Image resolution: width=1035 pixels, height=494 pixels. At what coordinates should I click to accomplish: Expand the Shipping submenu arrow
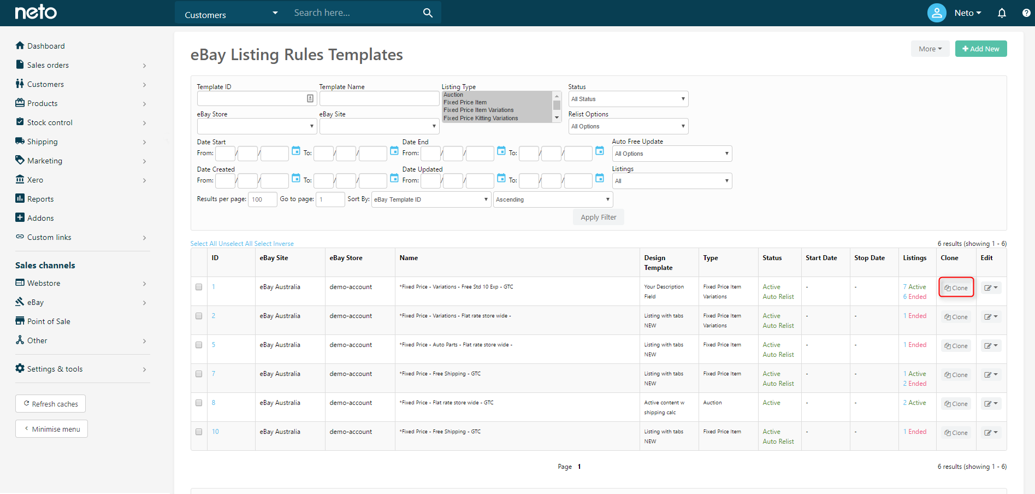tap(144, 142)
